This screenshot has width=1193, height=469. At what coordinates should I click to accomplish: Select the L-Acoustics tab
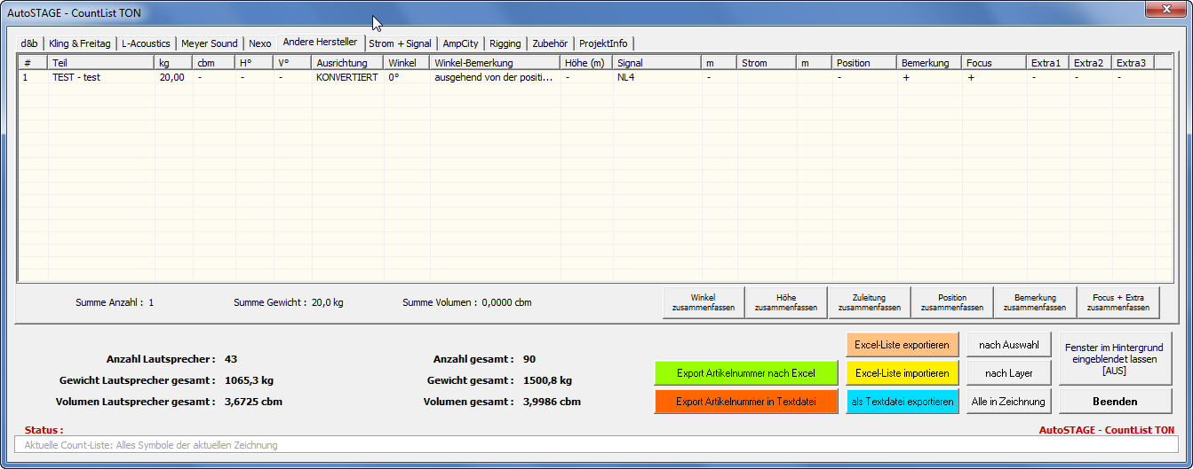pos(147,43)
